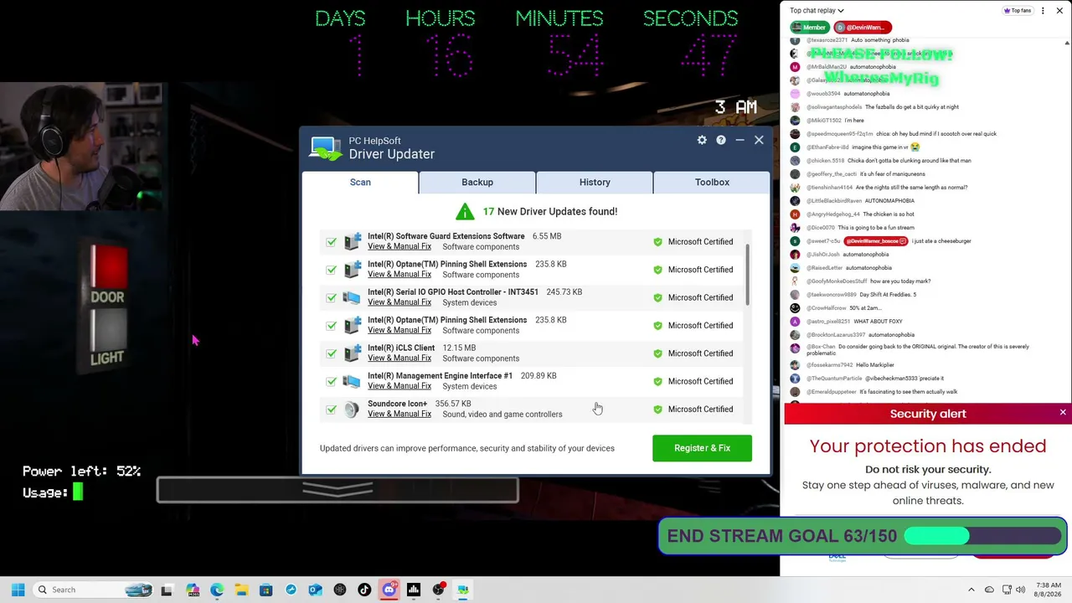Uncheck Intel Serial IO GPIO Host Controller driver

(x=332, y=297)
